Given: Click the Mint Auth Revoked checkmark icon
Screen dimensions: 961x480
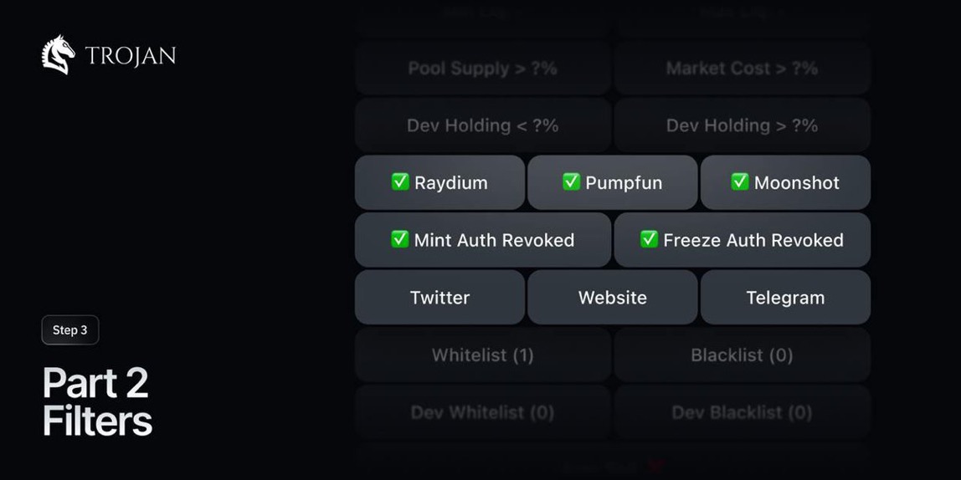Looking at the screenshot, I should point(400,239).
